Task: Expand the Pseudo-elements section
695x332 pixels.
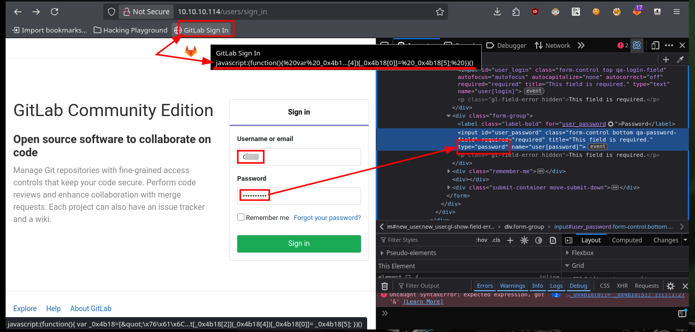Action: tap(382, 253)
